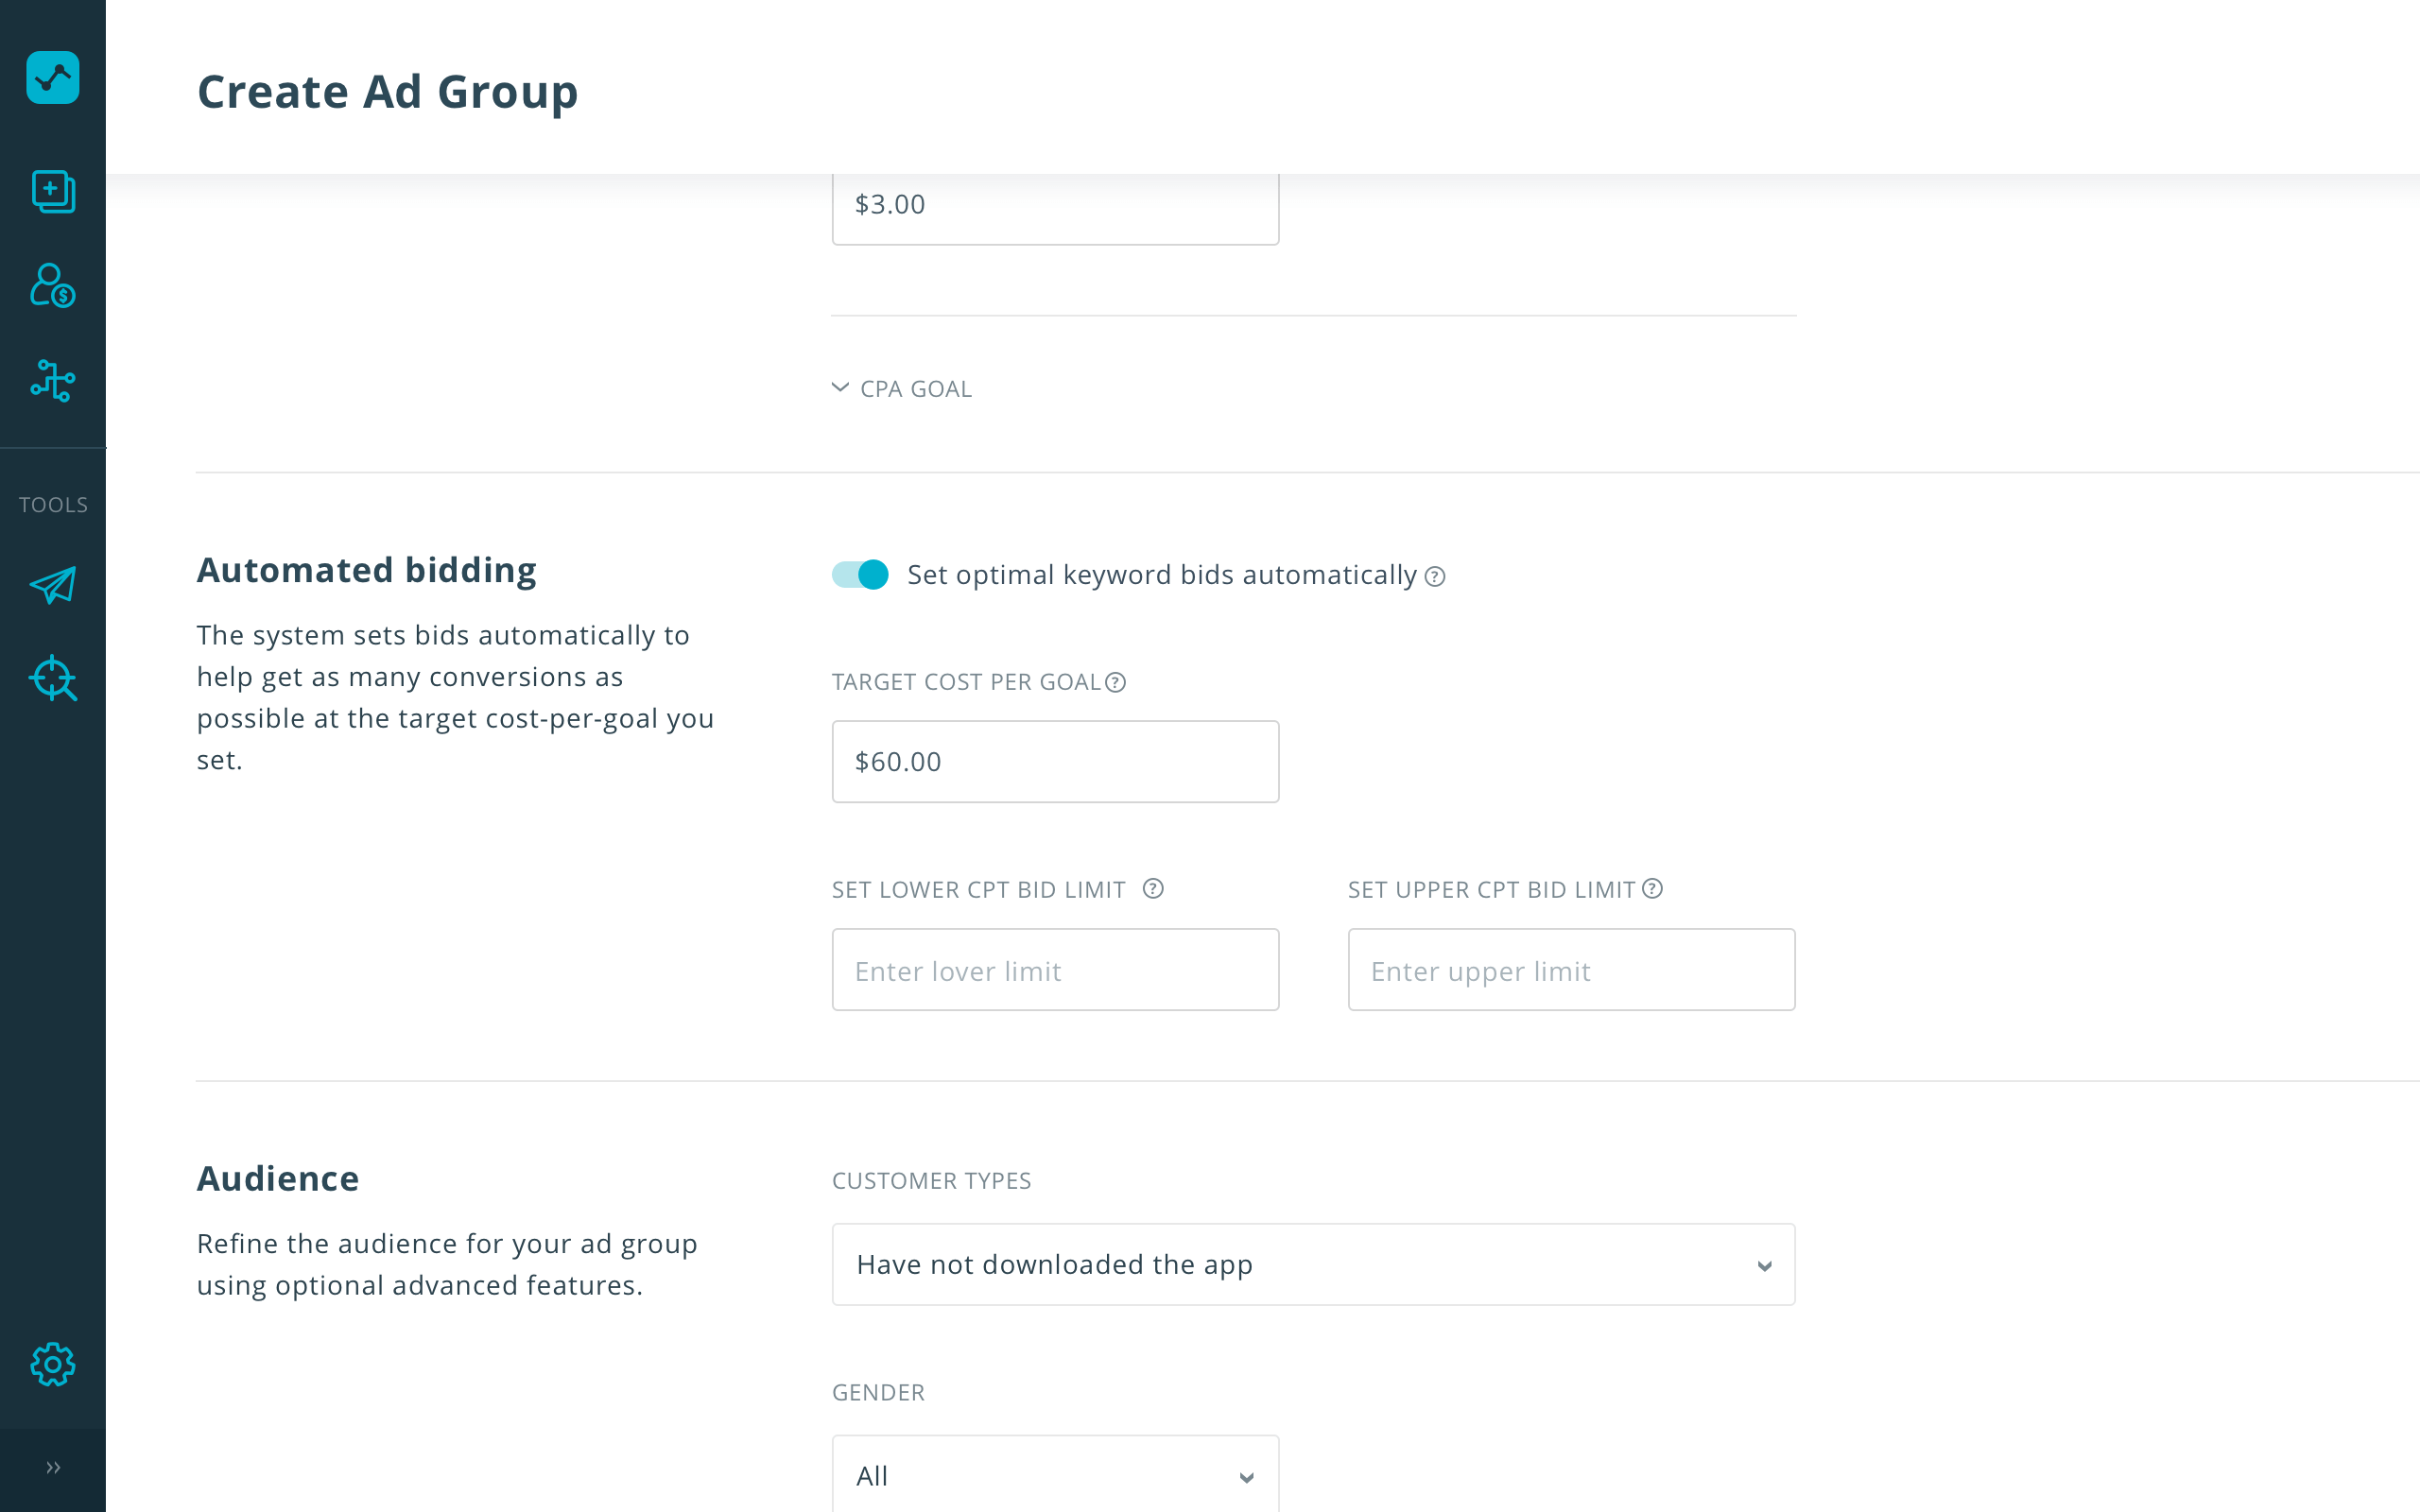Open the Customer Types dropdown
Screen dimensions: 2420x1512
pyautogui.click(x=1313, y=1264)
